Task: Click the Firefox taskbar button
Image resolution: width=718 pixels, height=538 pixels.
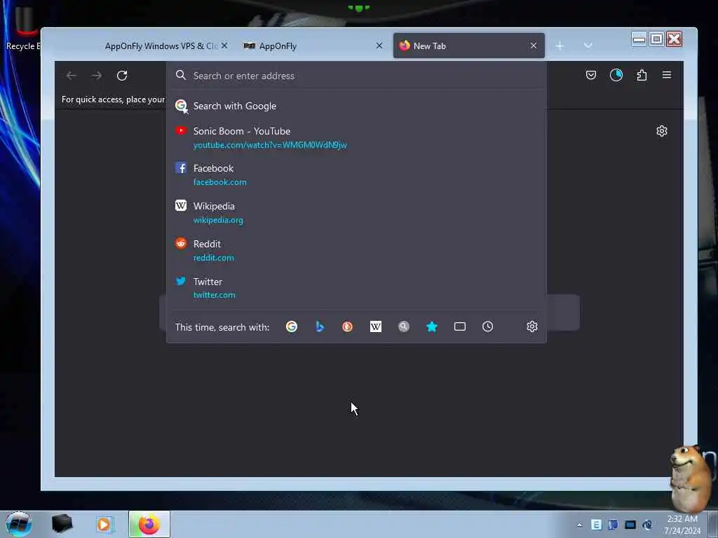Action: click(149, 524)
